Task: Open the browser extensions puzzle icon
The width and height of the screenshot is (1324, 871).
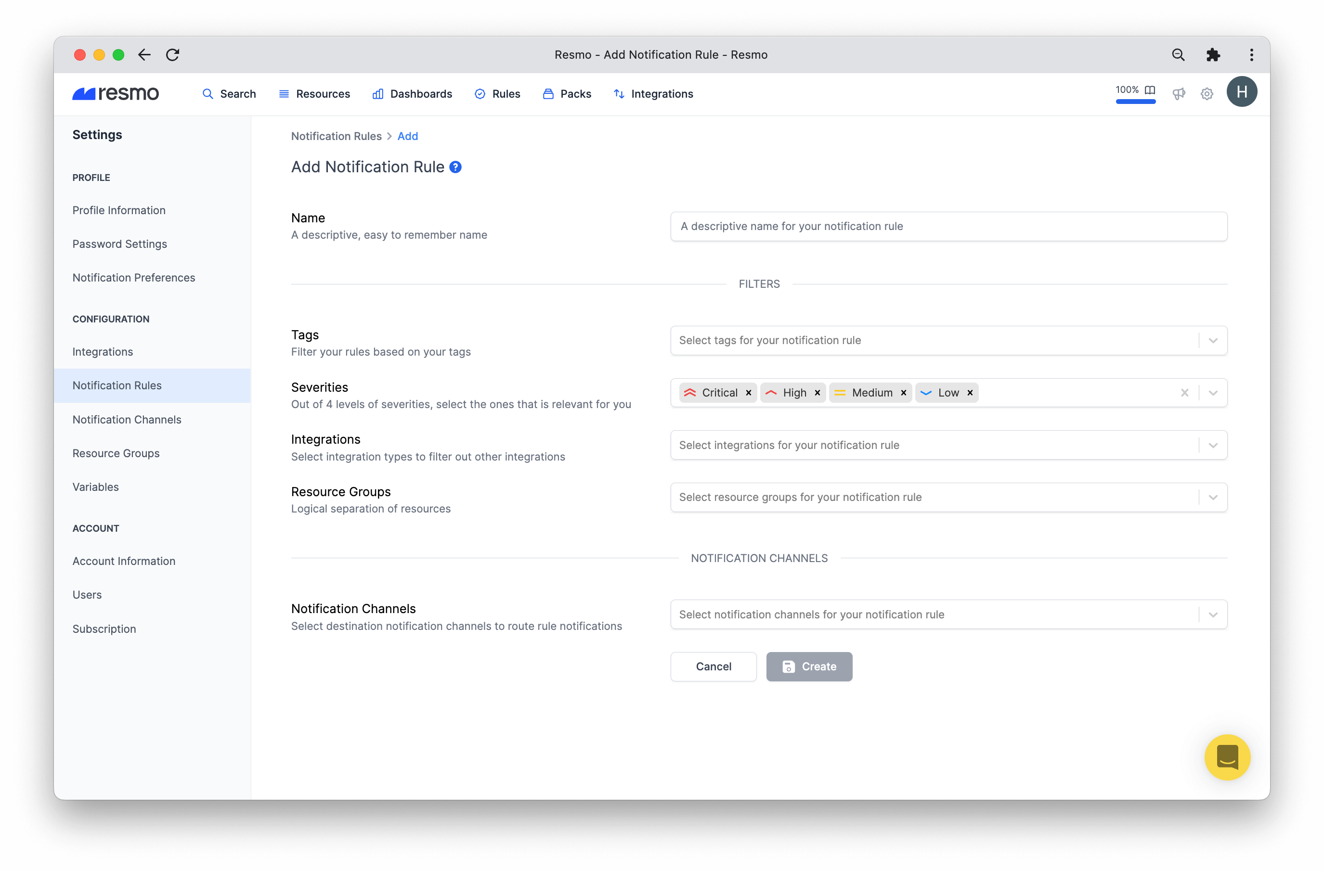Action: pyautogui.click(x=1213, y=54)
